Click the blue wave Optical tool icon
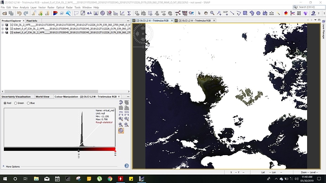 tap(68, 13)
